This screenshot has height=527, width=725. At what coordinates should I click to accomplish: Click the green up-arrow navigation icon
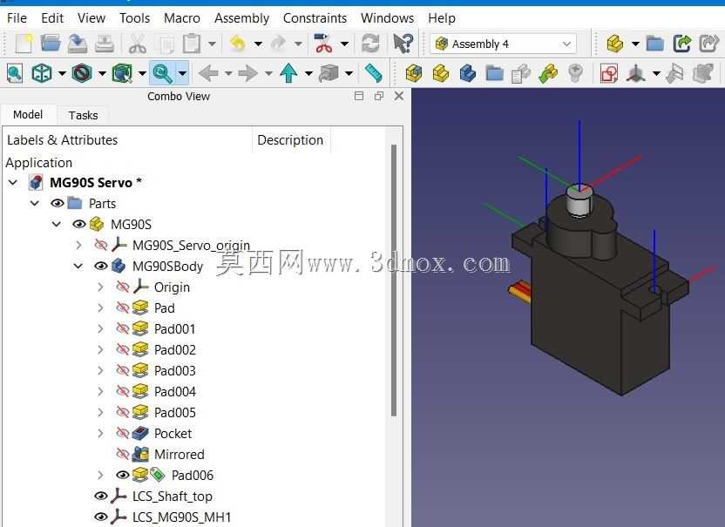(288, 73)
